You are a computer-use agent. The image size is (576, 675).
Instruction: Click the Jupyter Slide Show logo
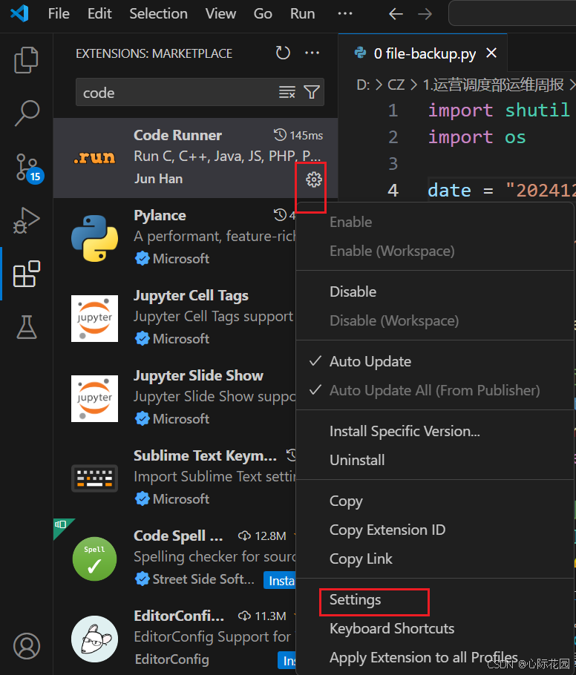[x=94, y=398]
